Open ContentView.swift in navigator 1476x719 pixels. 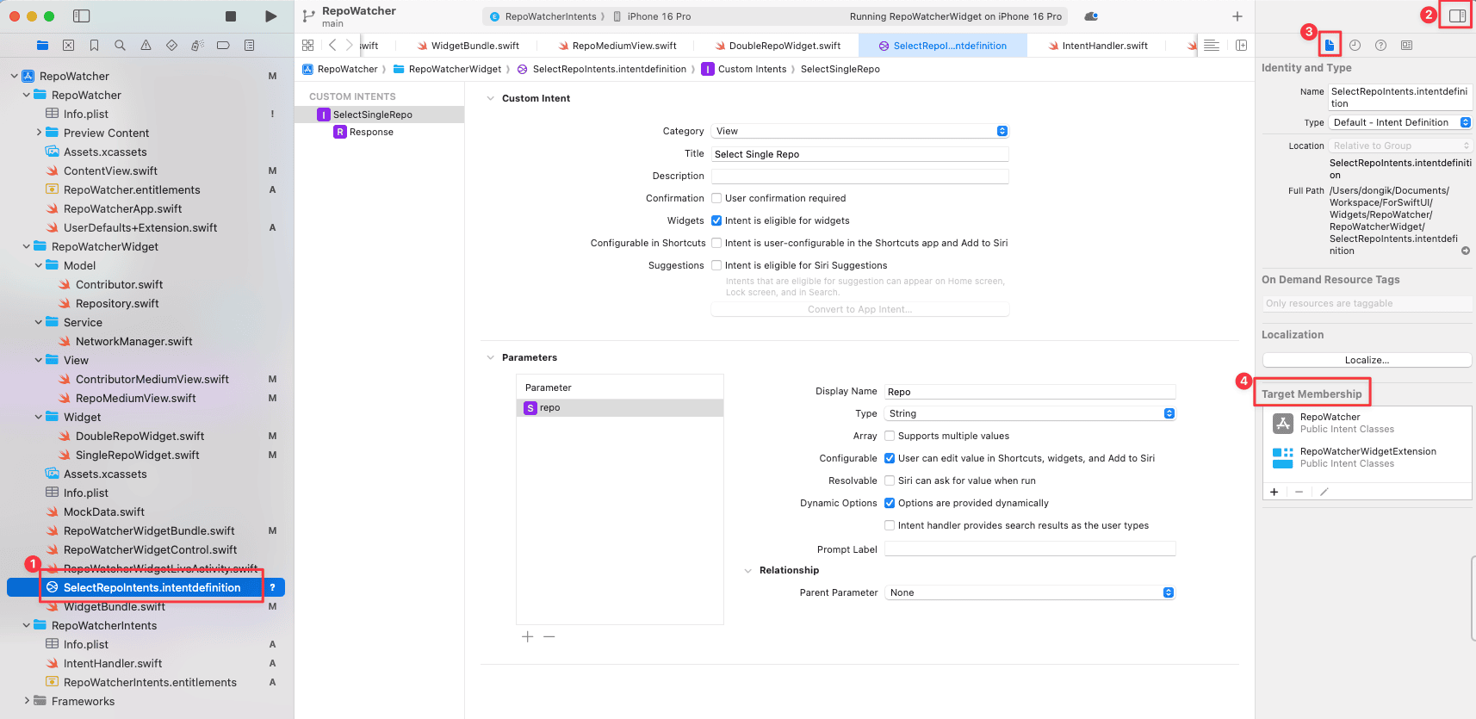click(x=110, y=170)
